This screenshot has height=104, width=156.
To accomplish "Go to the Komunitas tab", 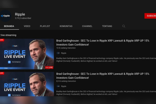I will click(66, 26).
